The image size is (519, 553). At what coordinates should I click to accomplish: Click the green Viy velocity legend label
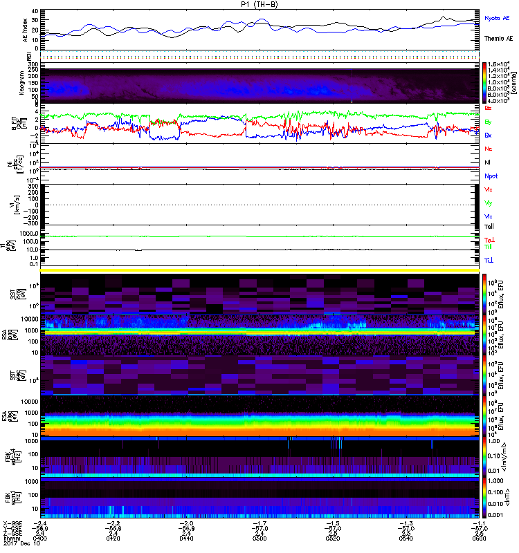point(488,203)
